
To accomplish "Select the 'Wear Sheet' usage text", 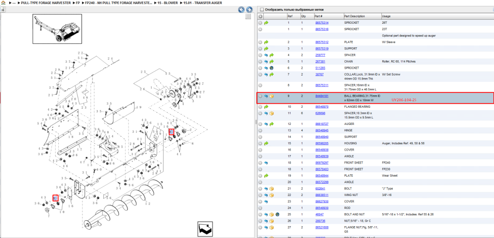I will click(x=389, y=176).
